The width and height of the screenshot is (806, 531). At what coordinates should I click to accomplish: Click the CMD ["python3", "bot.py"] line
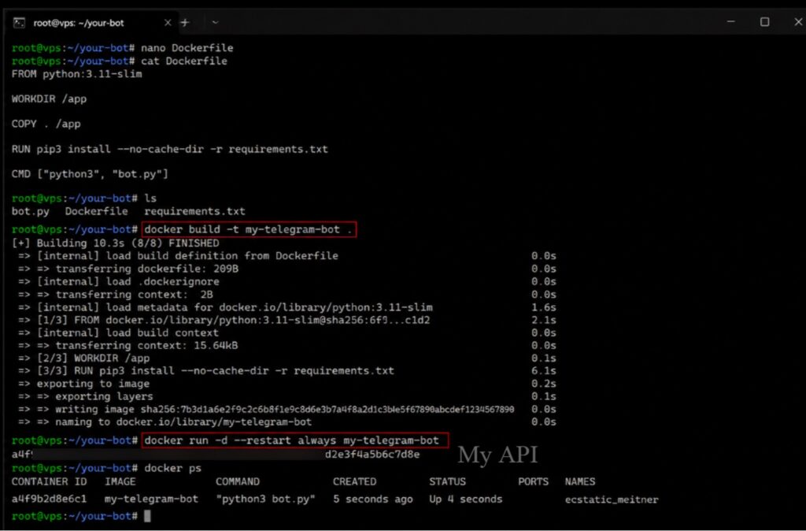[90, 174]
